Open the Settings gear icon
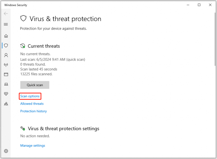This screenshot has width=217, height=159. click(6, 151)
